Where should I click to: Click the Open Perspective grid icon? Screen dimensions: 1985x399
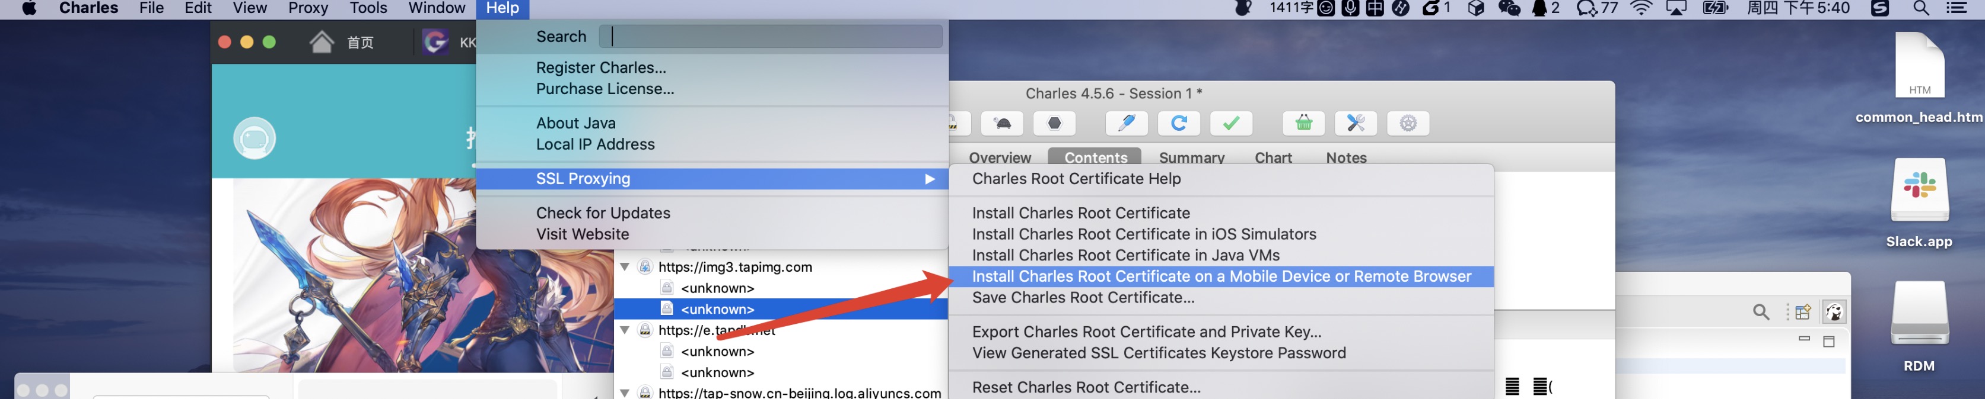pos(1803,311)
